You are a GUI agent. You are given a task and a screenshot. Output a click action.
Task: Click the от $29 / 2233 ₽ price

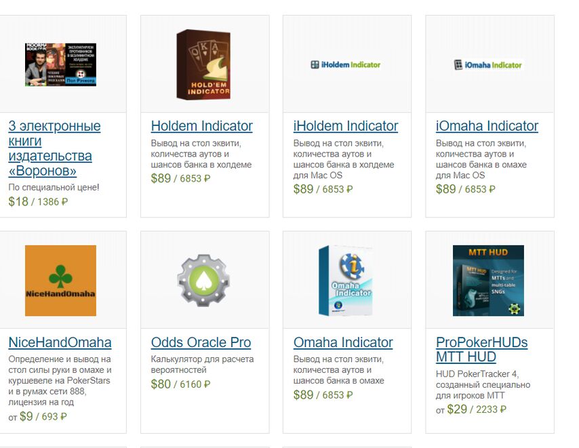471,409
